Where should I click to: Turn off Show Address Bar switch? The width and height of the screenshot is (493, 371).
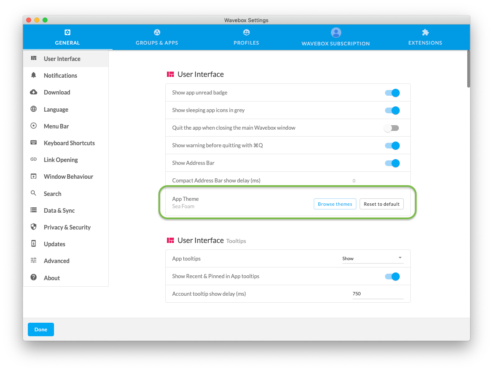click(x=392, y=163)
